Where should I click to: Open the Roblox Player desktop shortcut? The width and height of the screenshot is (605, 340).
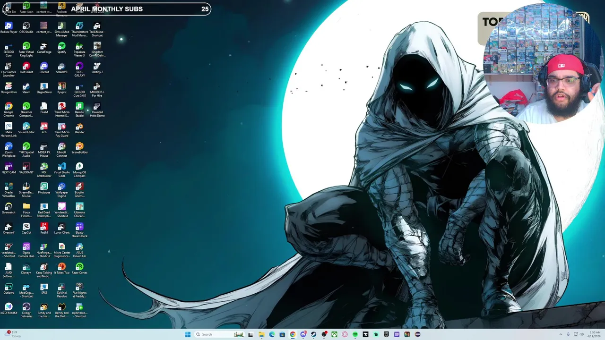coord(9,28)
